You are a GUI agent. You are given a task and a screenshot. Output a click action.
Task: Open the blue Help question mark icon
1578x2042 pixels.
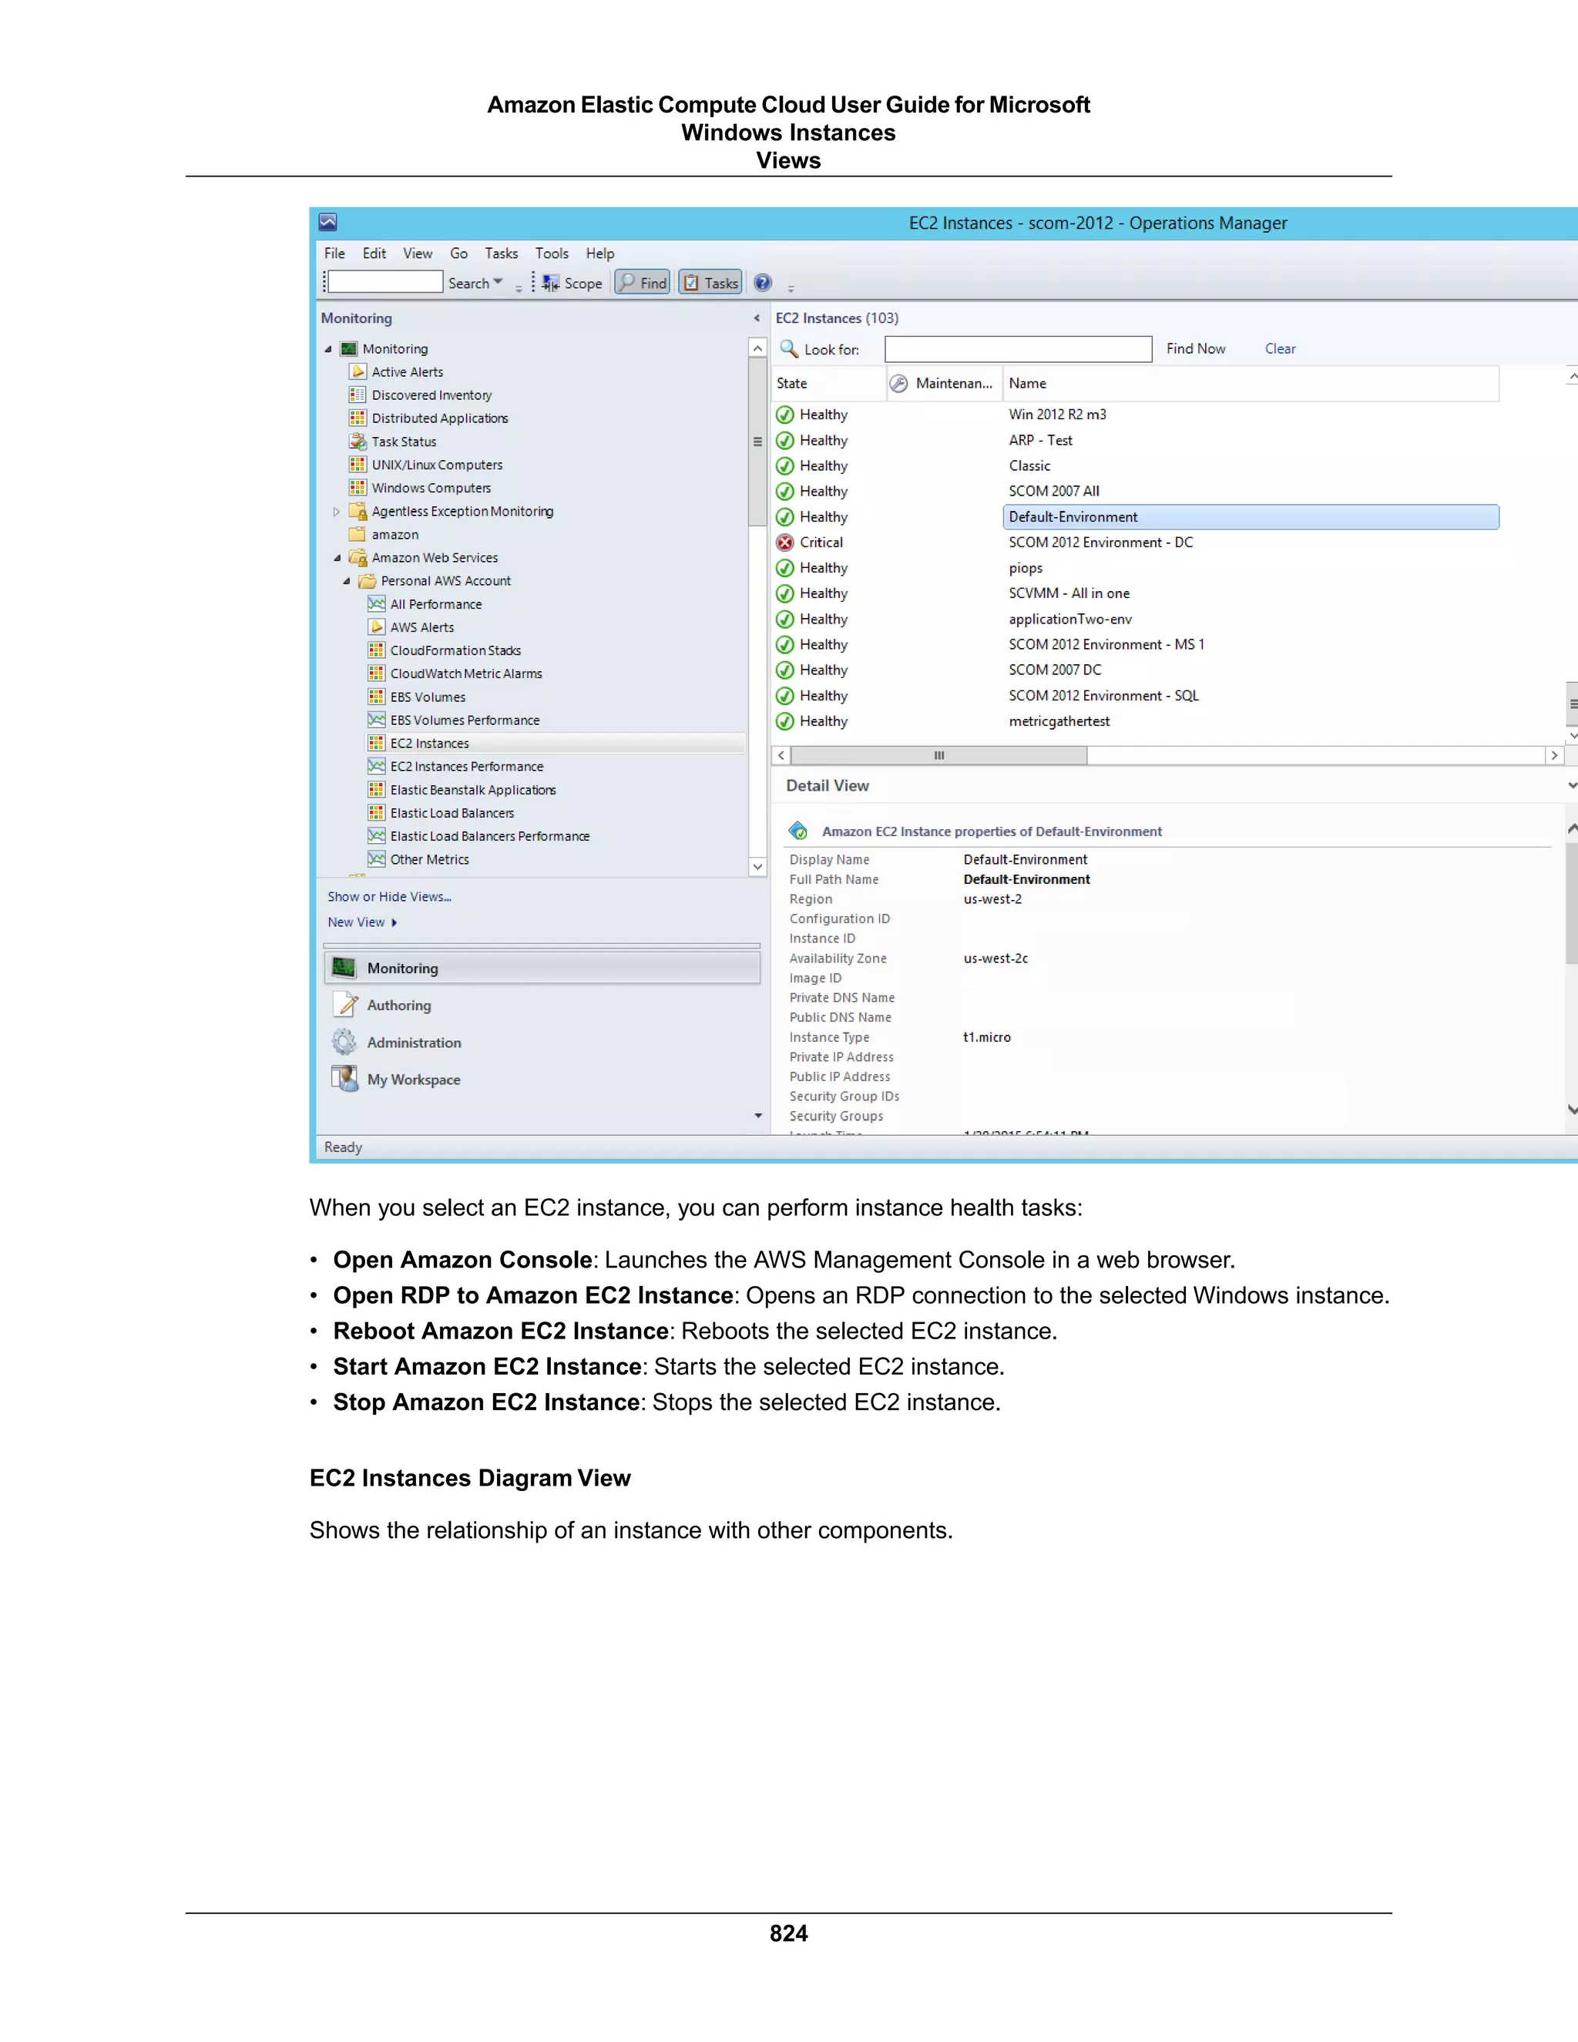763,282
